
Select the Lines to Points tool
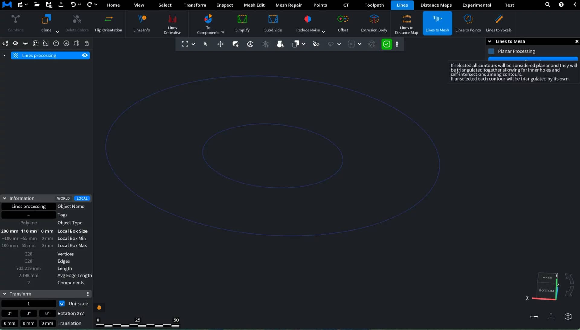coord(468,23)
